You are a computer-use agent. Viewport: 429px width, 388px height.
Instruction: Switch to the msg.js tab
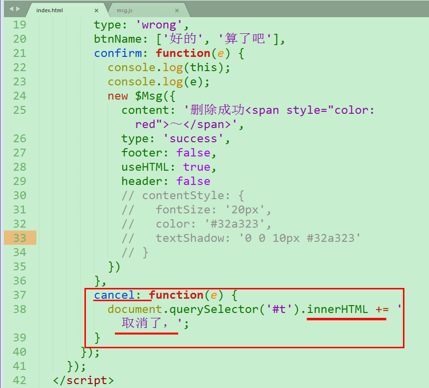[125, 10]
